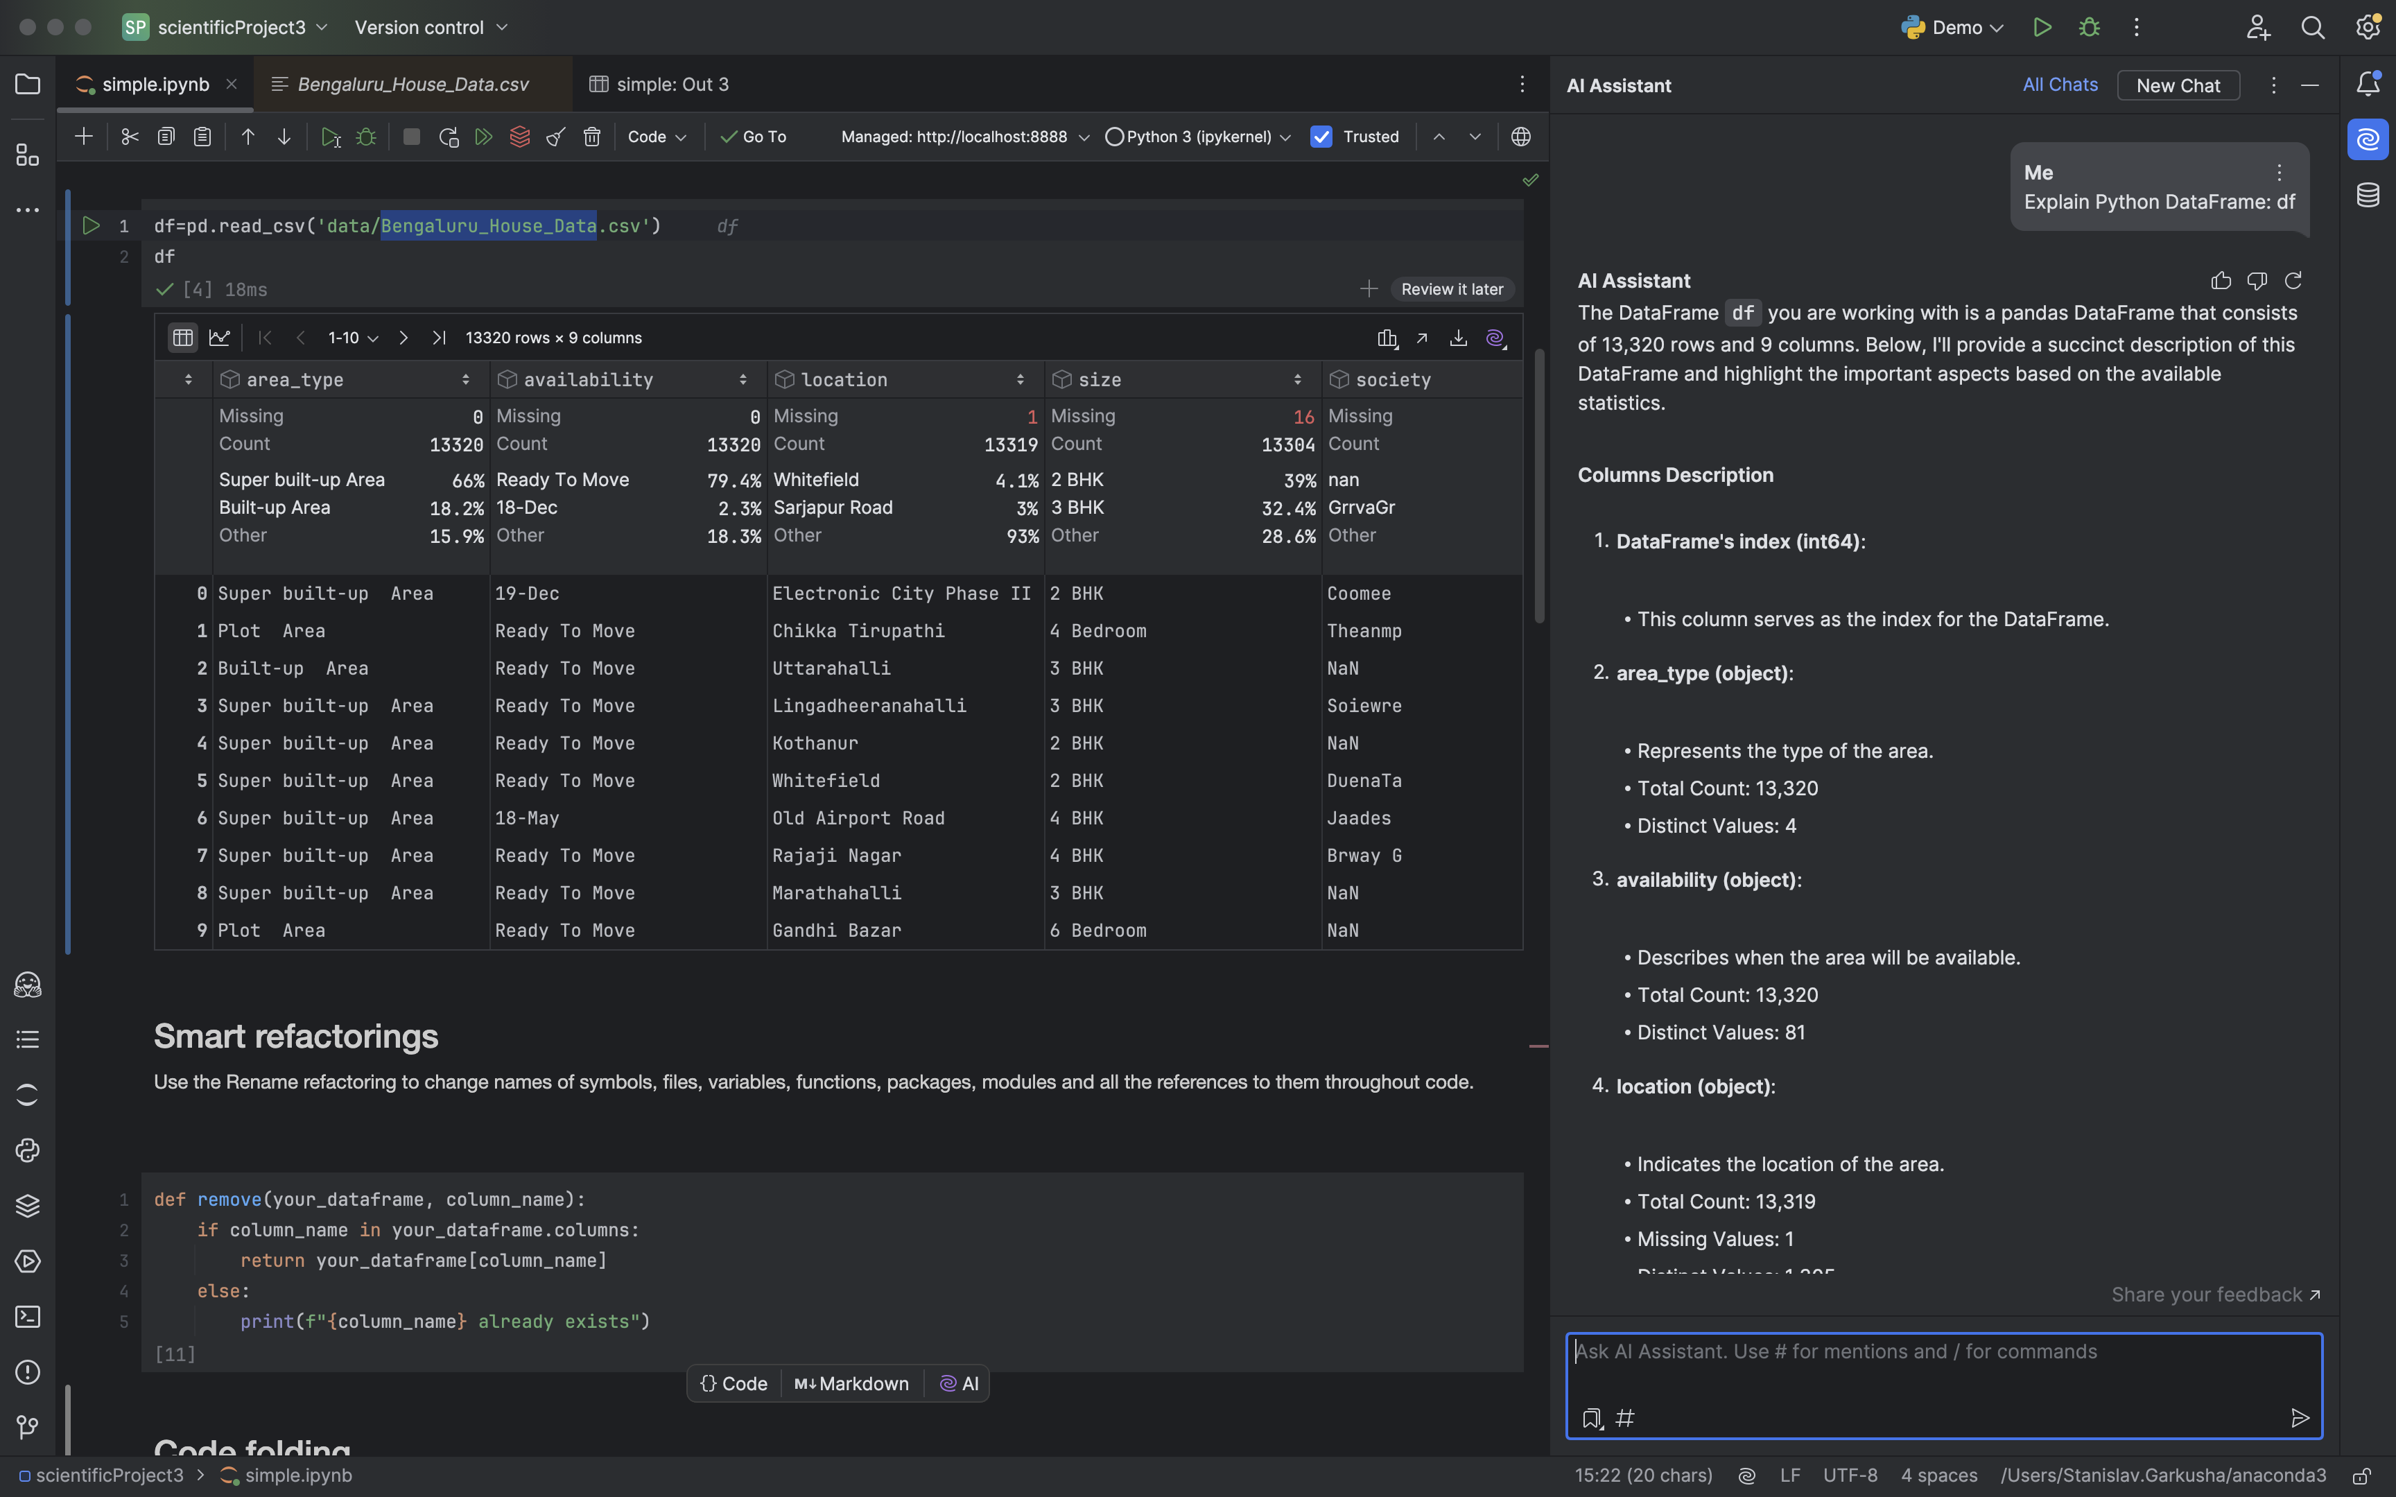Dislike the AI response thumbs down
The image size is (2396, 1497).
2257,282
